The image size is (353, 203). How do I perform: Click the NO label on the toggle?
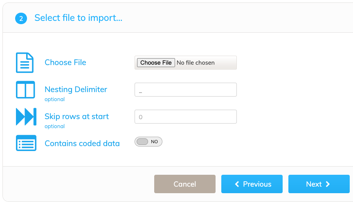(154, 142)
